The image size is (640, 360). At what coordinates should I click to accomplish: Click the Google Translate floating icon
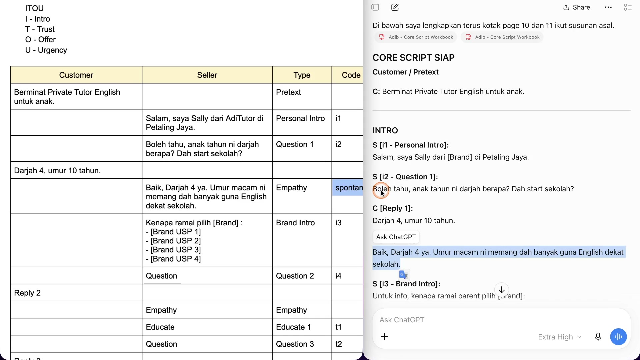404,275
